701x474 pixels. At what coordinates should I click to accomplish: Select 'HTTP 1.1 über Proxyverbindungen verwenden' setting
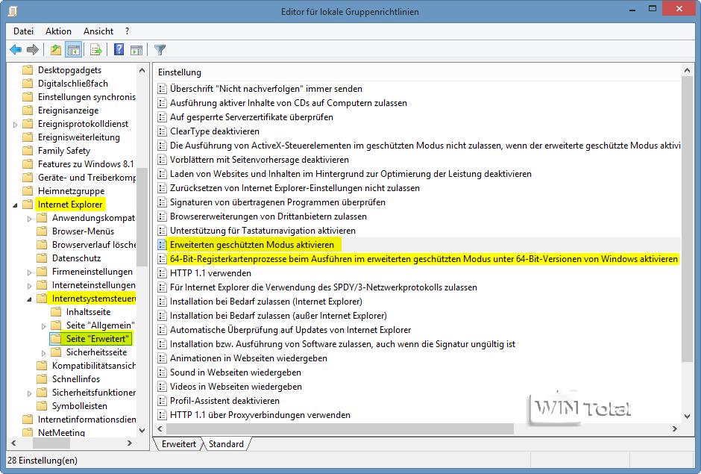point(260,415)
